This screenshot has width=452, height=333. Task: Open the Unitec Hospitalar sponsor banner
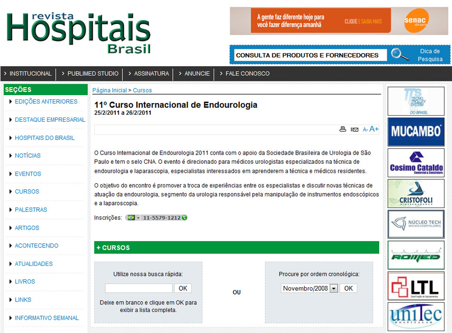tap(416, 316)
